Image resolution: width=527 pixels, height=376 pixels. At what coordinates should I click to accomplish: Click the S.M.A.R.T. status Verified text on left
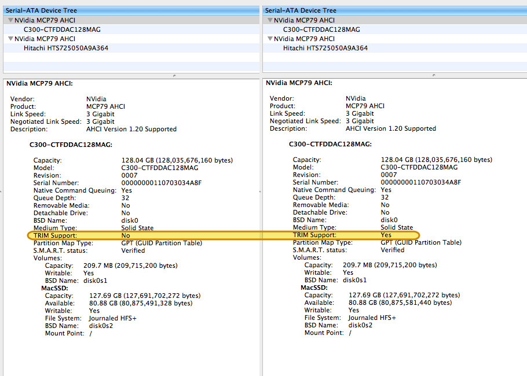(133, 250)
